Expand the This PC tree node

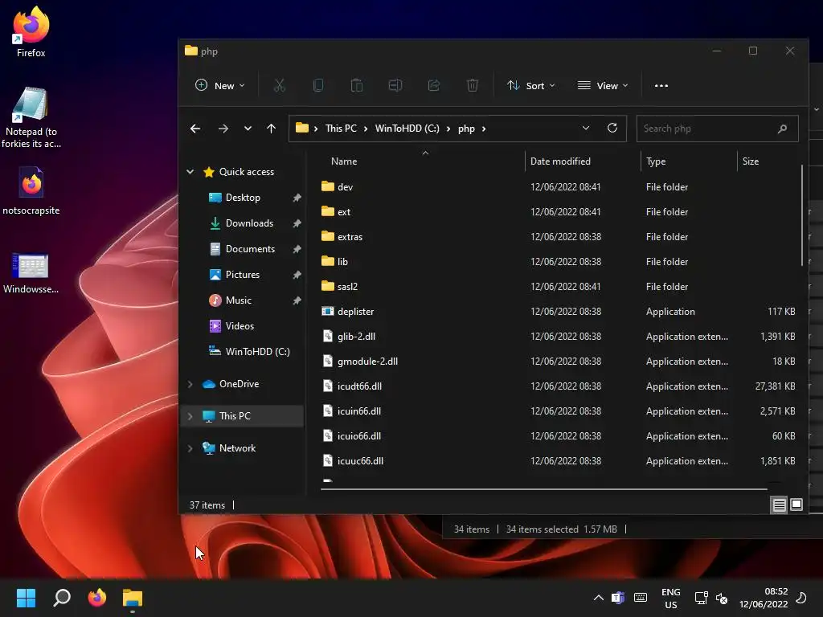pyautogui.click(x=190, y=416)
